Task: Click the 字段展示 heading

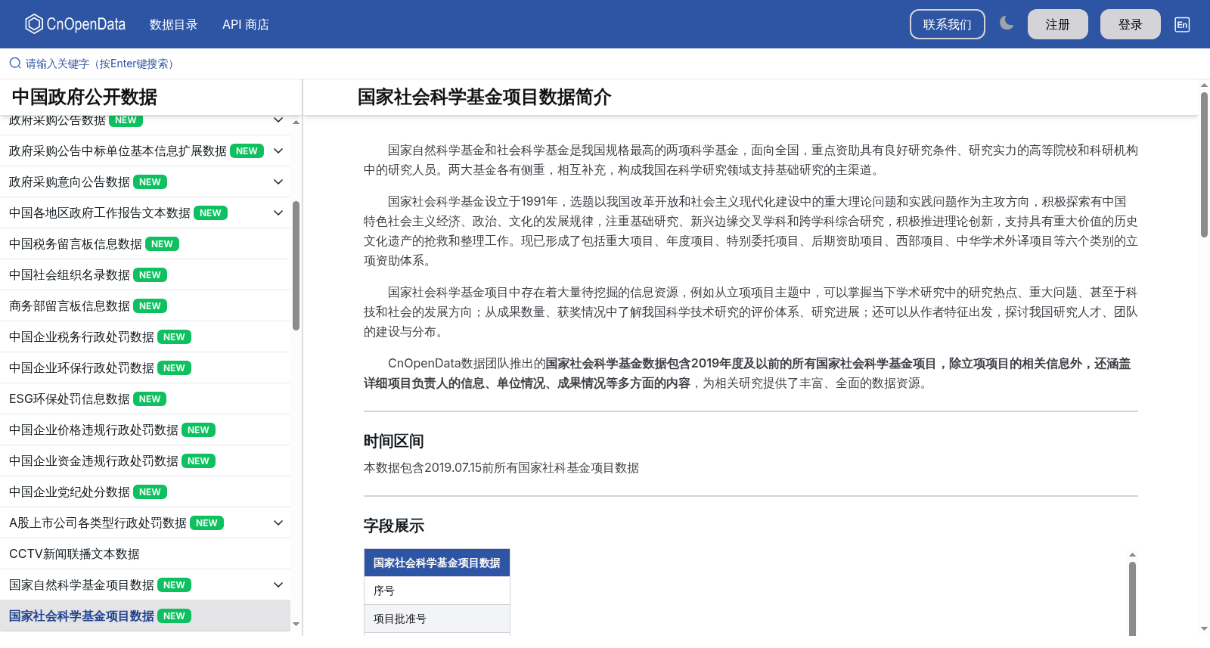Action: point(393,526)
